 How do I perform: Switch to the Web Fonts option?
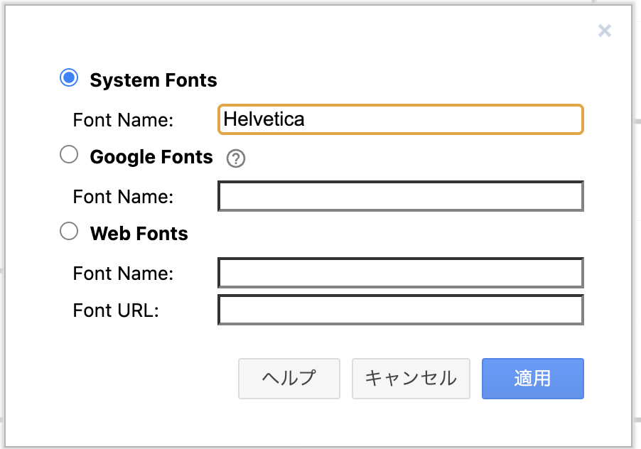tap(69, 231)
